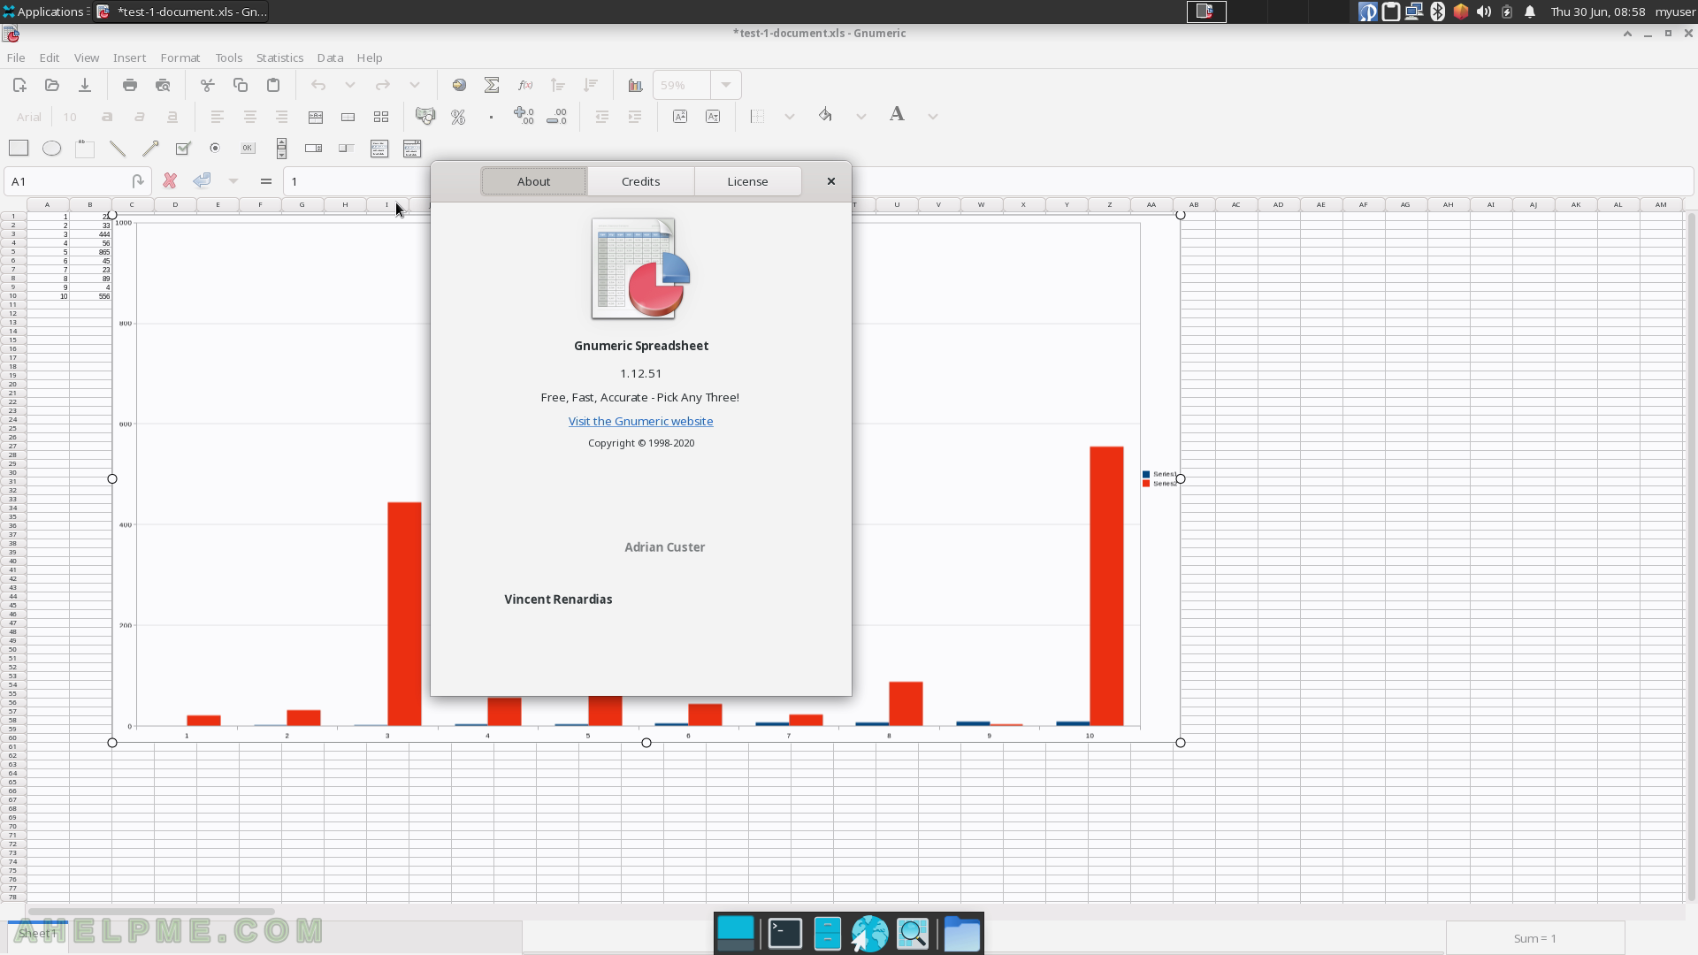Toggle bold text formatting

click(107, 117)
